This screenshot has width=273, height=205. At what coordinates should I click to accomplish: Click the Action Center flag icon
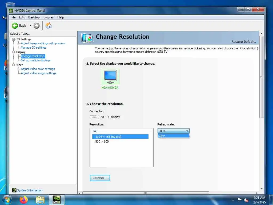click(x=239, y=200)
